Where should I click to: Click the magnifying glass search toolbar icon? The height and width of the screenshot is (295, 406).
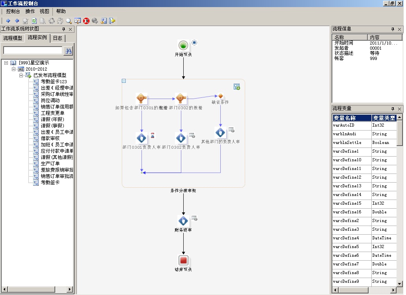pos(69,21)
